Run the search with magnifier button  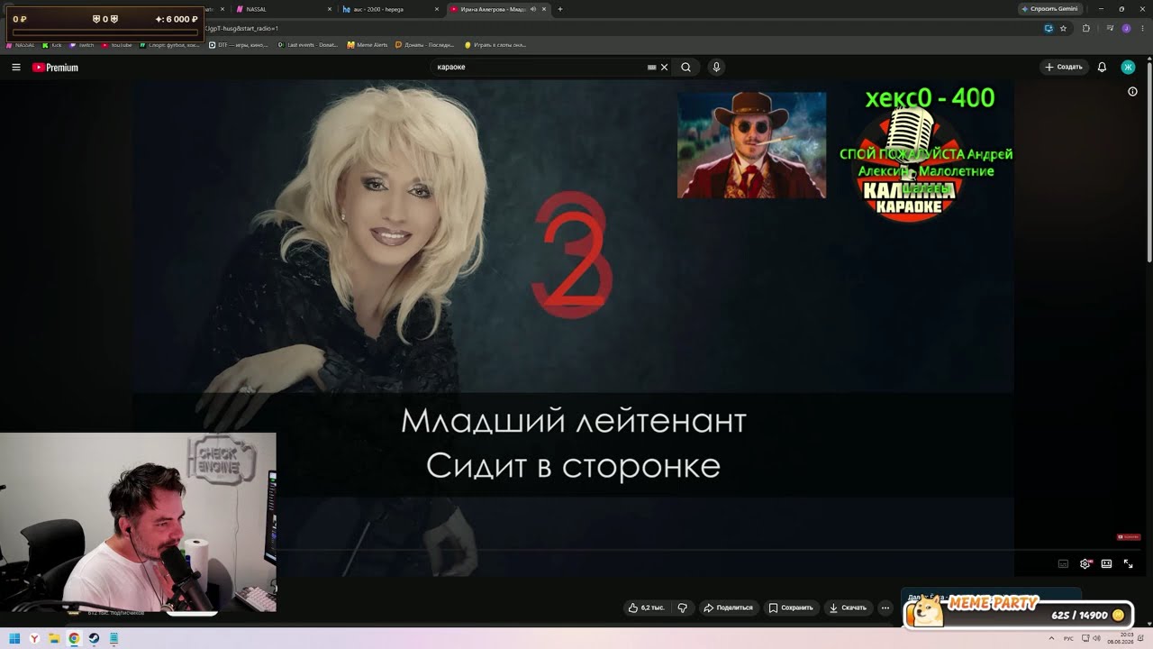click(x=686, y=67)
